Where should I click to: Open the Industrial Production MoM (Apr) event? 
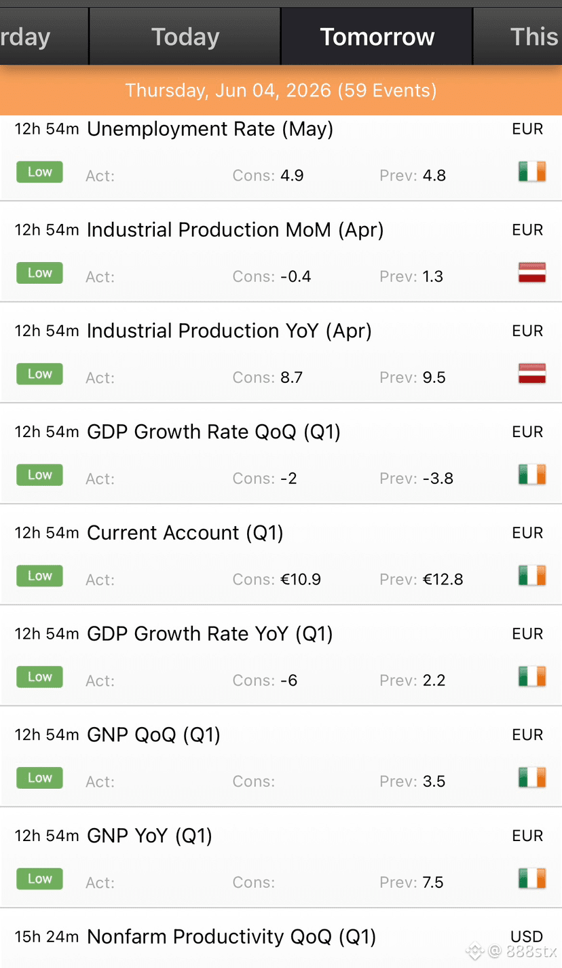pyautogui.click(x=281, y=252)
